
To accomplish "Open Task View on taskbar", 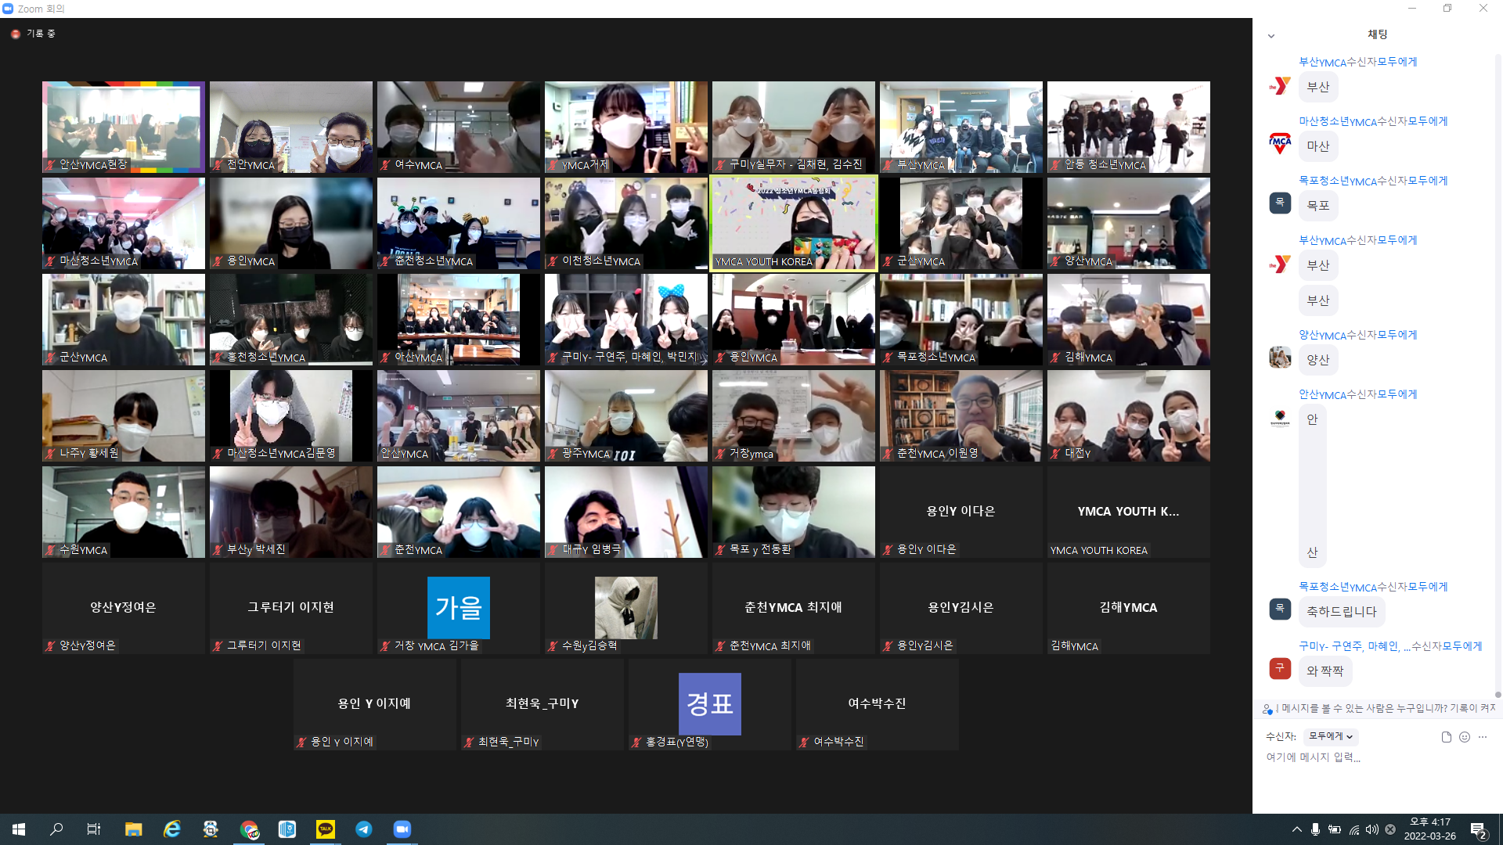I will (x=94, y=829).
